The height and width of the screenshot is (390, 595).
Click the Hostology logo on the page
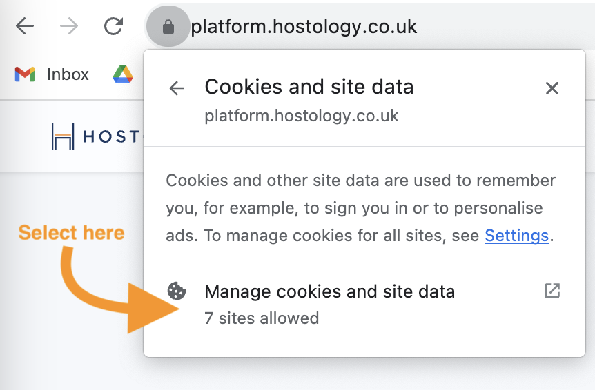(94, 136)
